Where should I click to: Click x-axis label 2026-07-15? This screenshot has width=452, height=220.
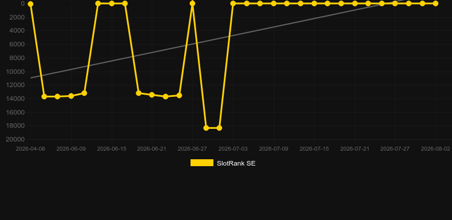(x=314, y=149)
